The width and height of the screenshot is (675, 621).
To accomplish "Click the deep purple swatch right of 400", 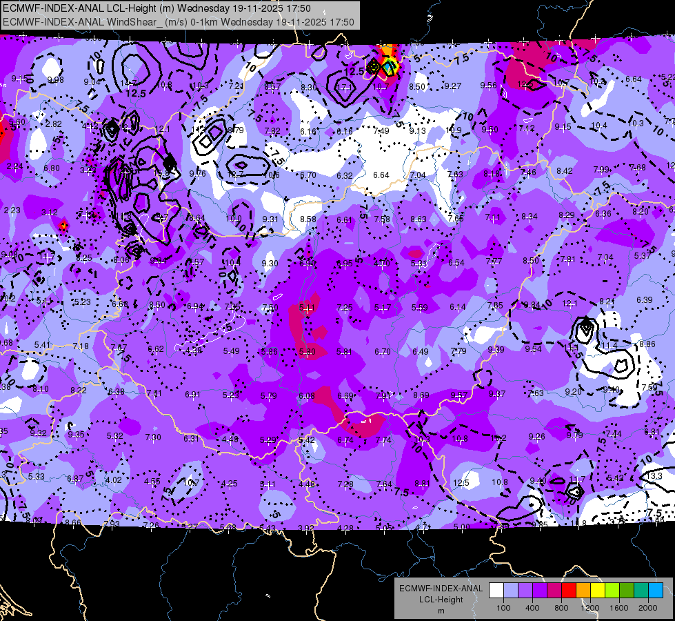I will [x=540, y=591].
